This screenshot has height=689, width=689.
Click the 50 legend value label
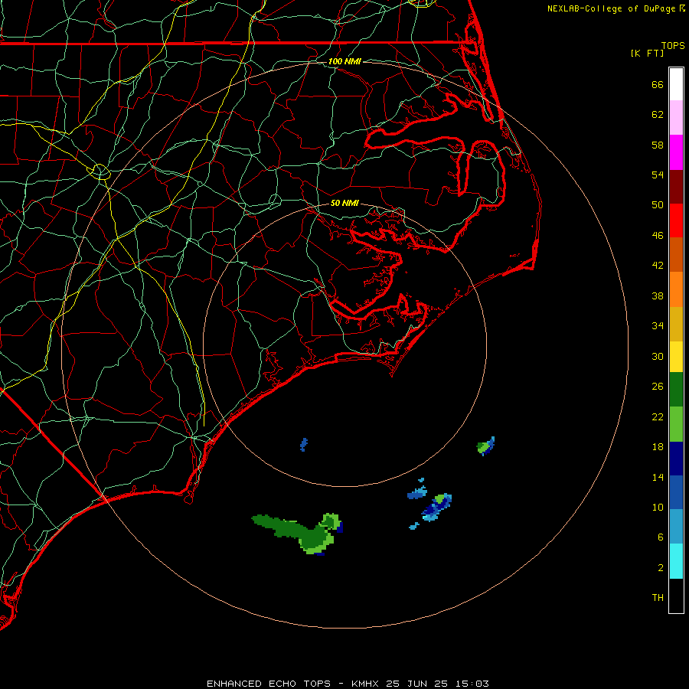(x=658, y=205)
